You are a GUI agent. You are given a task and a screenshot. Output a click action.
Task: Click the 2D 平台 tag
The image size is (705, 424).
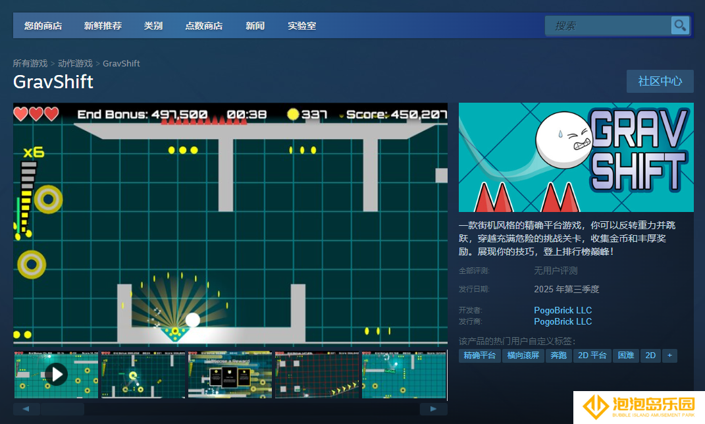(592, 356)
